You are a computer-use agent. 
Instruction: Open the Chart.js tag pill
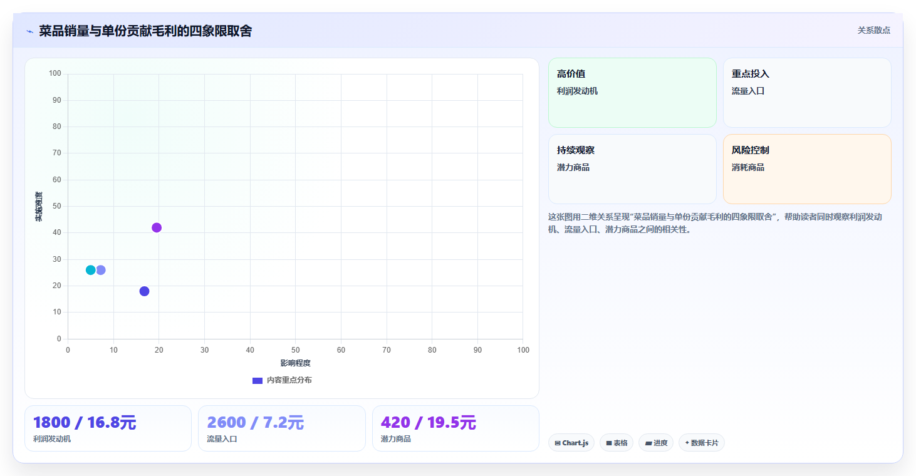571,443
